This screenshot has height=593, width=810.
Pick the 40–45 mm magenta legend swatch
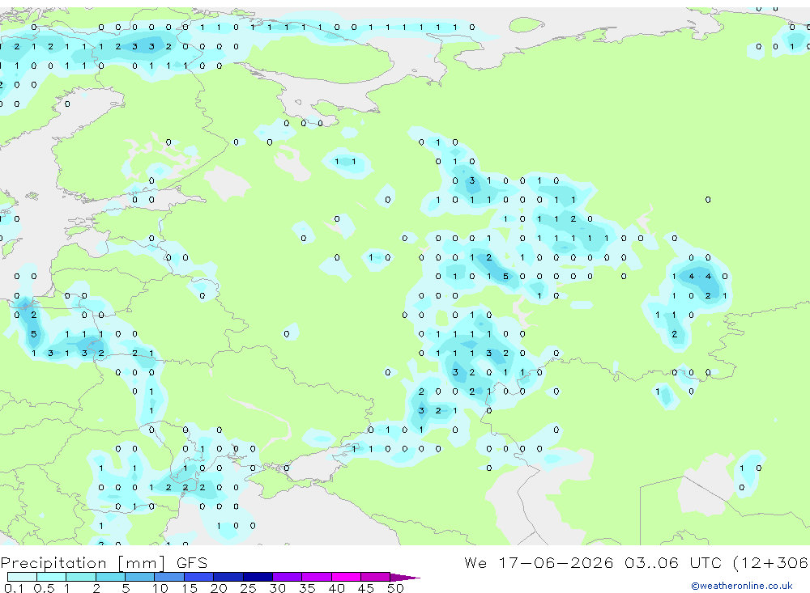(x=346, y=577)
